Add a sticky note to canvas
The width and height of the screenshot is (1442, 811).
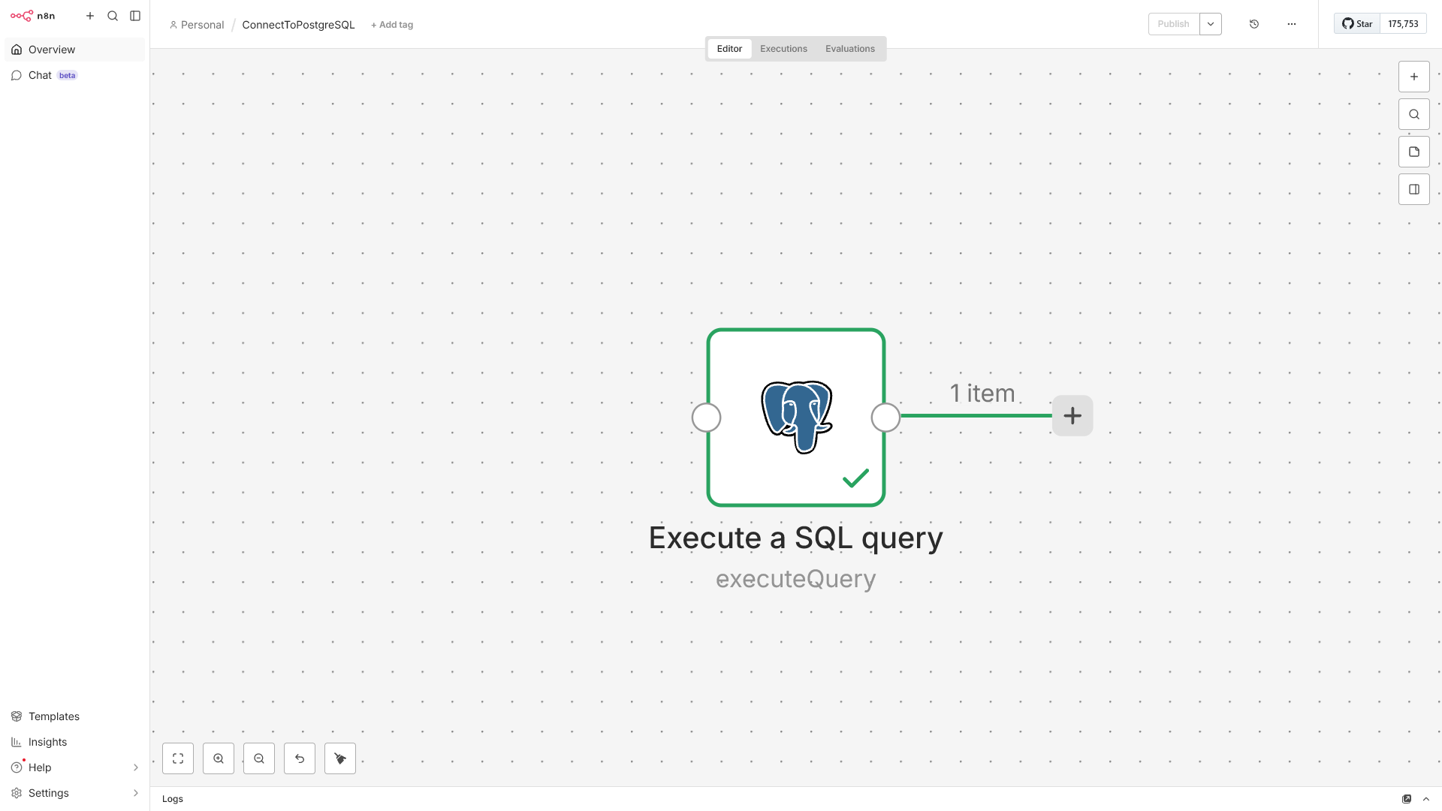pyautogui.click(x=1413, y=152)
